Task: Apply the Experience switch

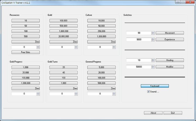Action: [170, 40]
